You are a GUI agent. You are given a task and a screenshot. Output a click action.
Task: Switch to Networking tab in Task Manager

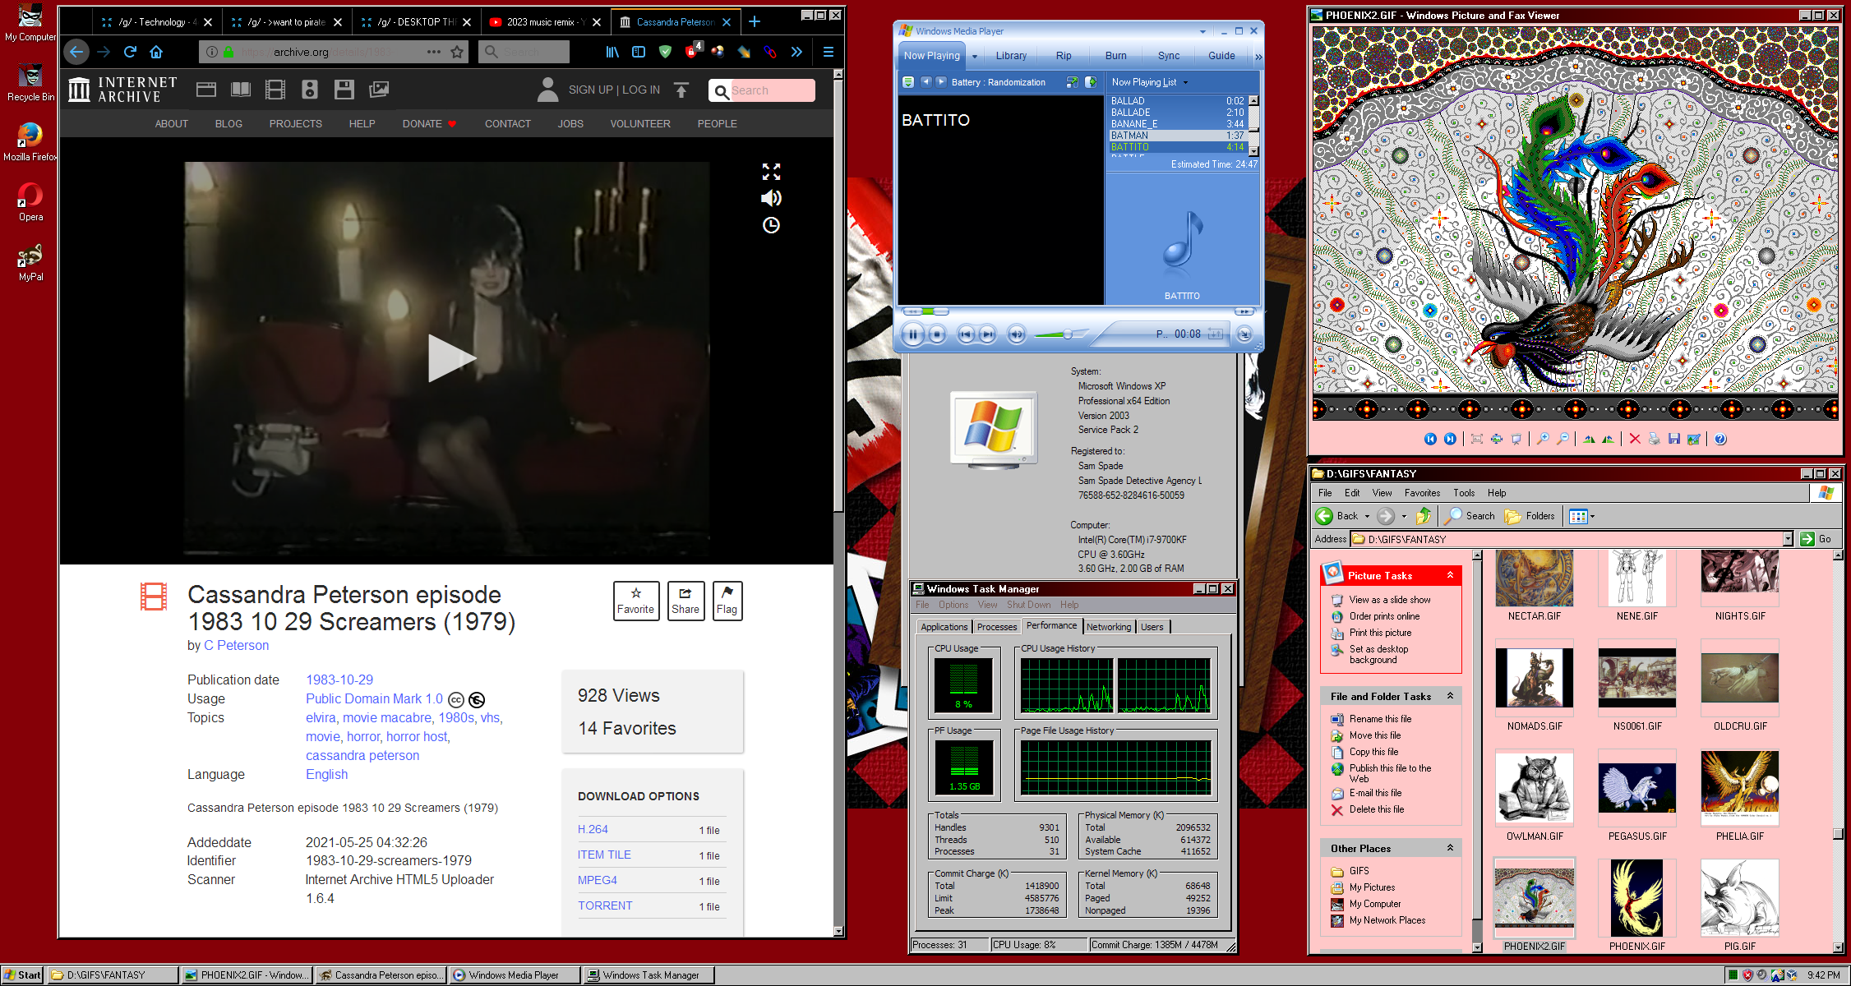click(1109, 627)
